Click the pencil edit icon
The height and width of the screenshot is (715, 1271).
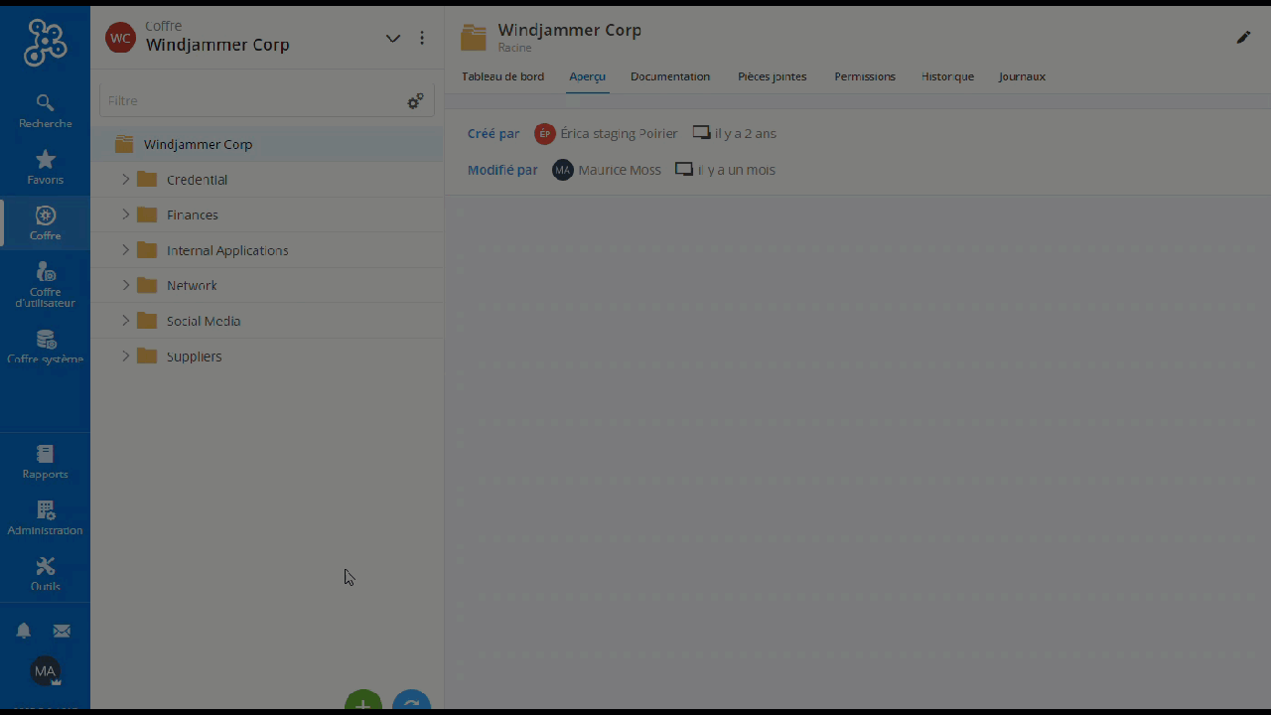click(1243, 38)
